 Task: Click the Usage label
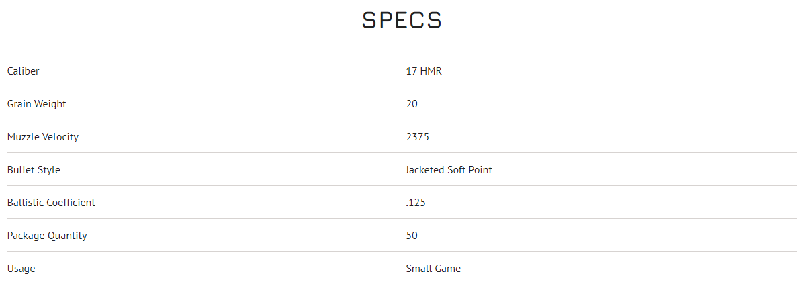tap(21, 268)
